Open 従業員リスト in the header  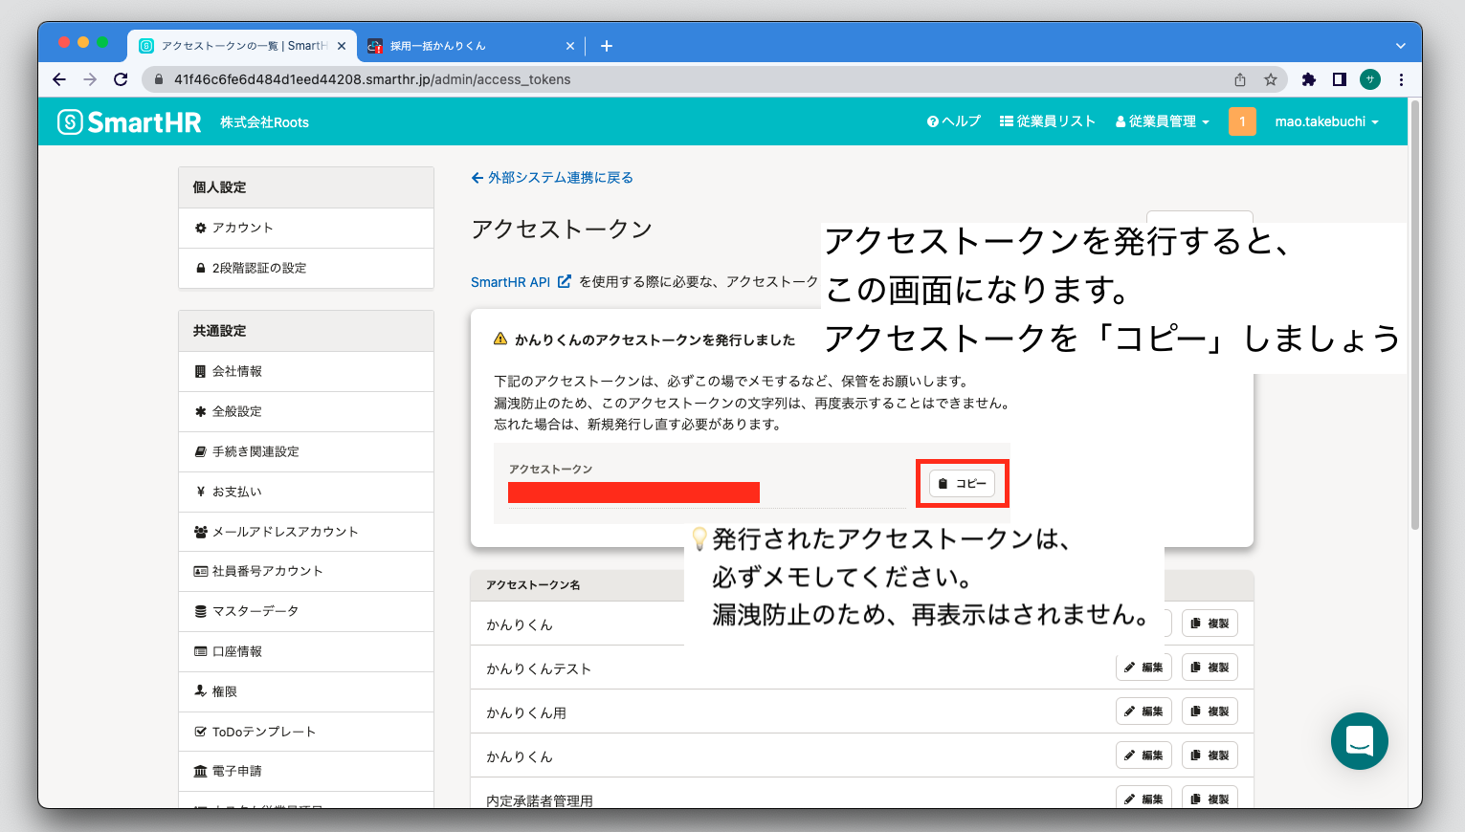1048,121
